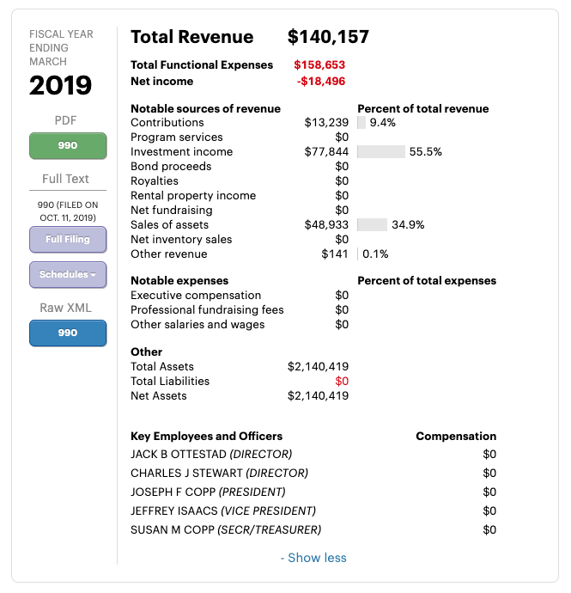Click the Sales of assets percentage bar
The image size is (571, 593).
(x=372, y=225)
